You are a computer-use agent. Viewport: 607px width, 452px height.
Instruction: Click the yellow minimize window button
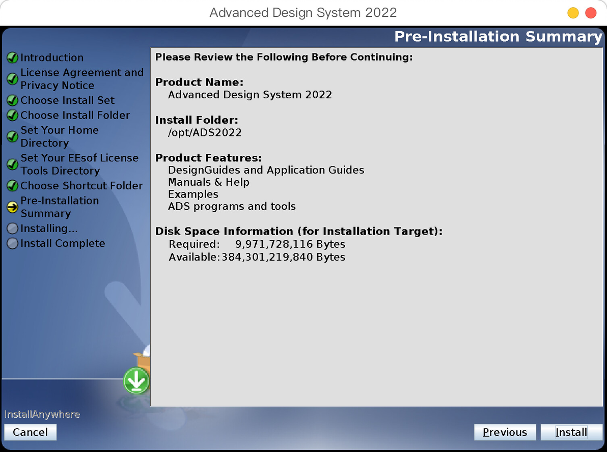[573, 13]
